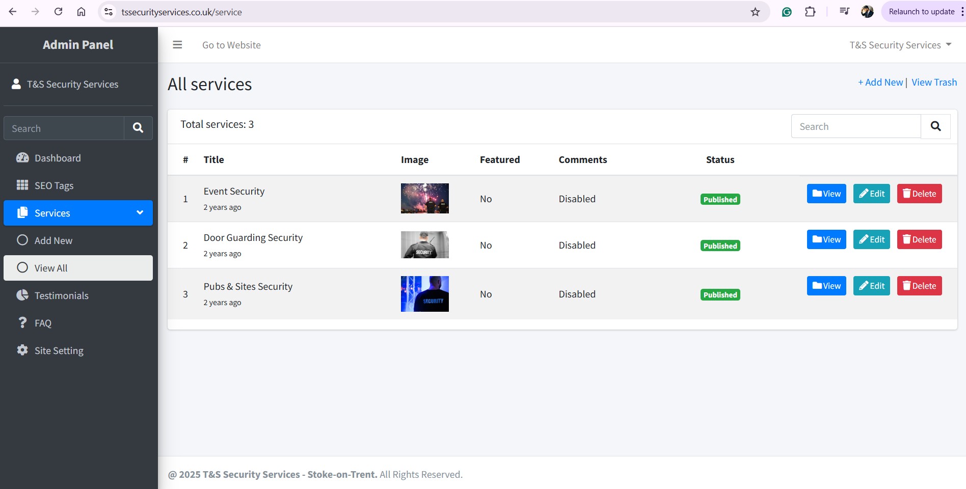Image resolution: width=966 pixels, height=489 pixels.
Task: Click the services table search magnifier button
Action: pyautogui.click(x=935, y=126)
